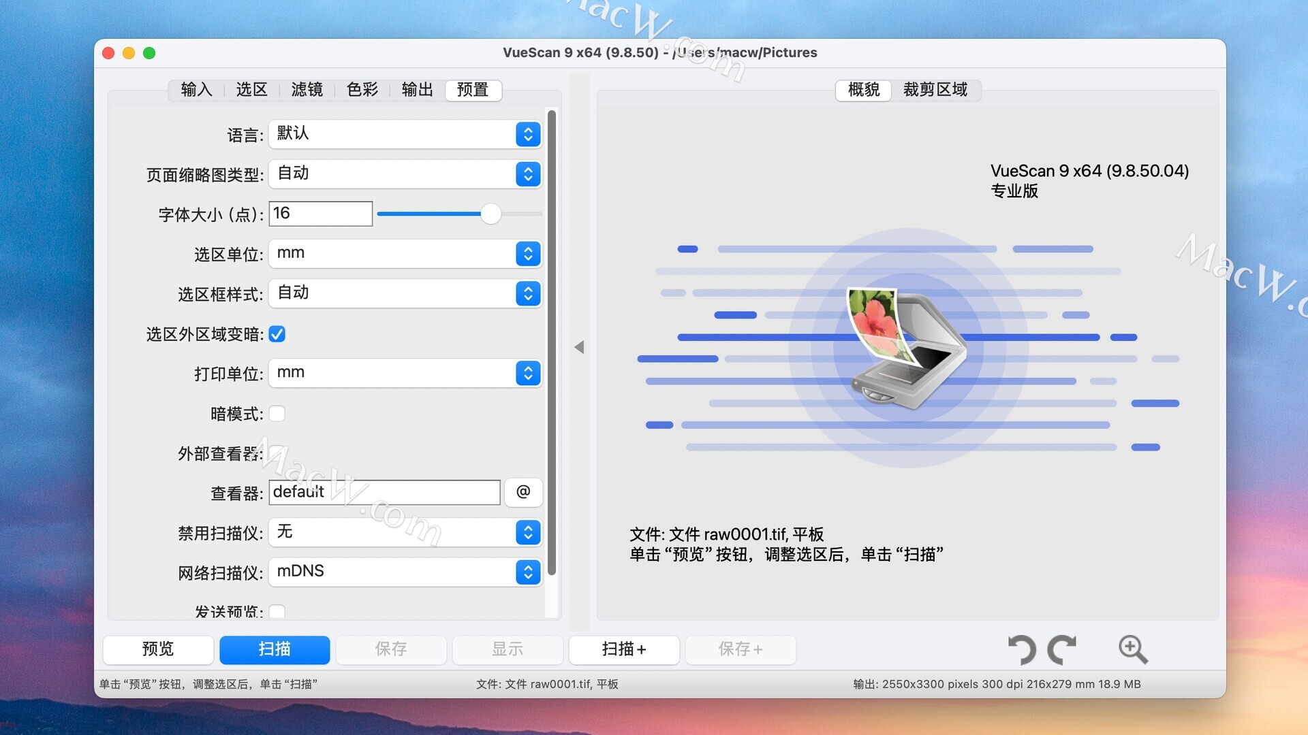Open the disabled scanner dropdown showing 无
1308x735 pixels.
405,532
